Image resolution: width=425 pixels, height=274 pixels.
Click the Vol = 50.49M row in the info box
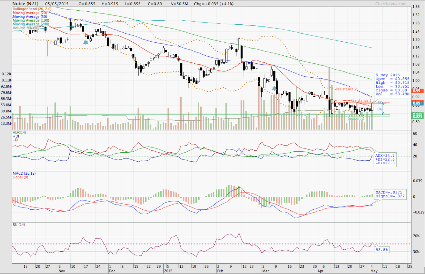tap(392, 94)
